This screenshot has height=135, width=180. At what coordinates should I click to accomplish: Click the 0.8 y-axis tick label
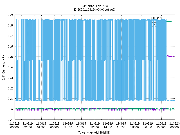[x=10, y=25]
